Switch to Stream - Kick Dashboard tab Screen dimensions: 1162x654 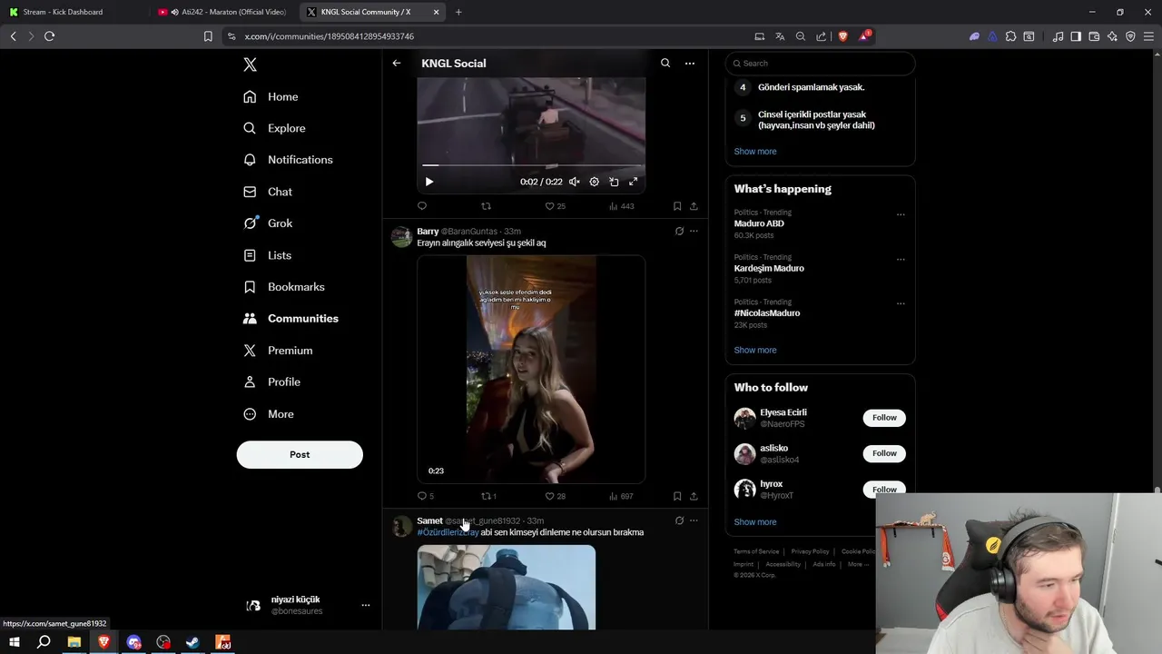point(74,12)
